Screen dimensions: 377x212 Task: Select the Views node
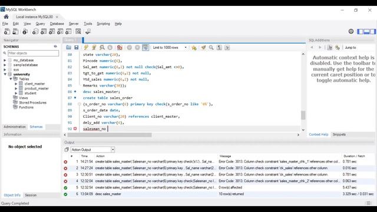pyautogui.click(x=24, y=98)
